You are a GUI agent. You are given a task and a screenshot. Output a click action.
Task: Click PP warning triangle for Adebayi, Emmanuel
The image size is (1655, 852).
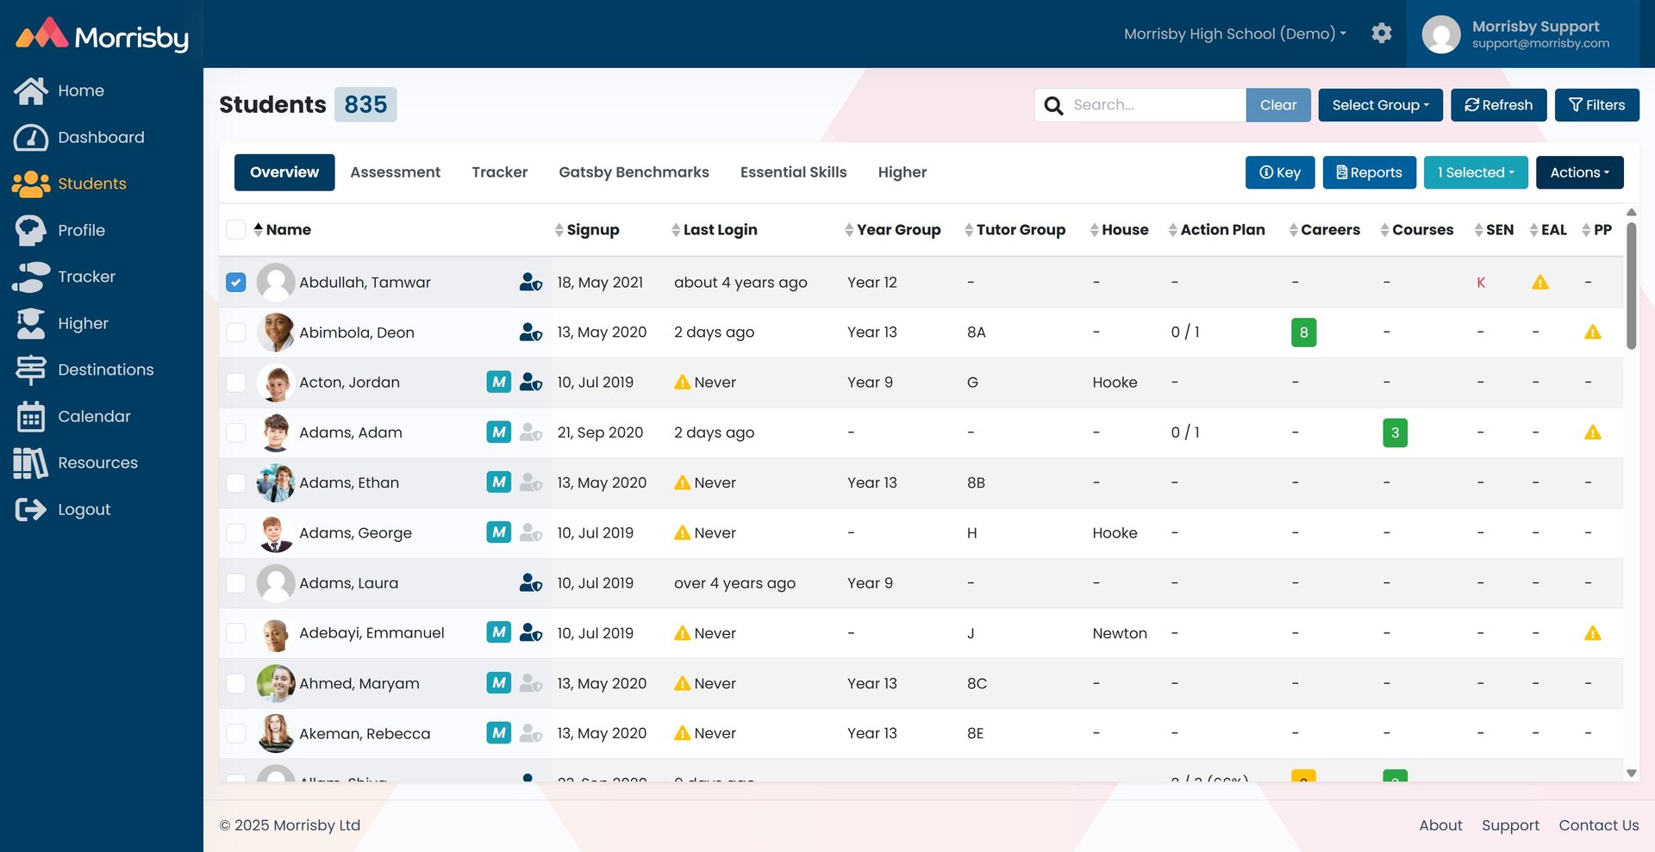tap(1592, 633)
